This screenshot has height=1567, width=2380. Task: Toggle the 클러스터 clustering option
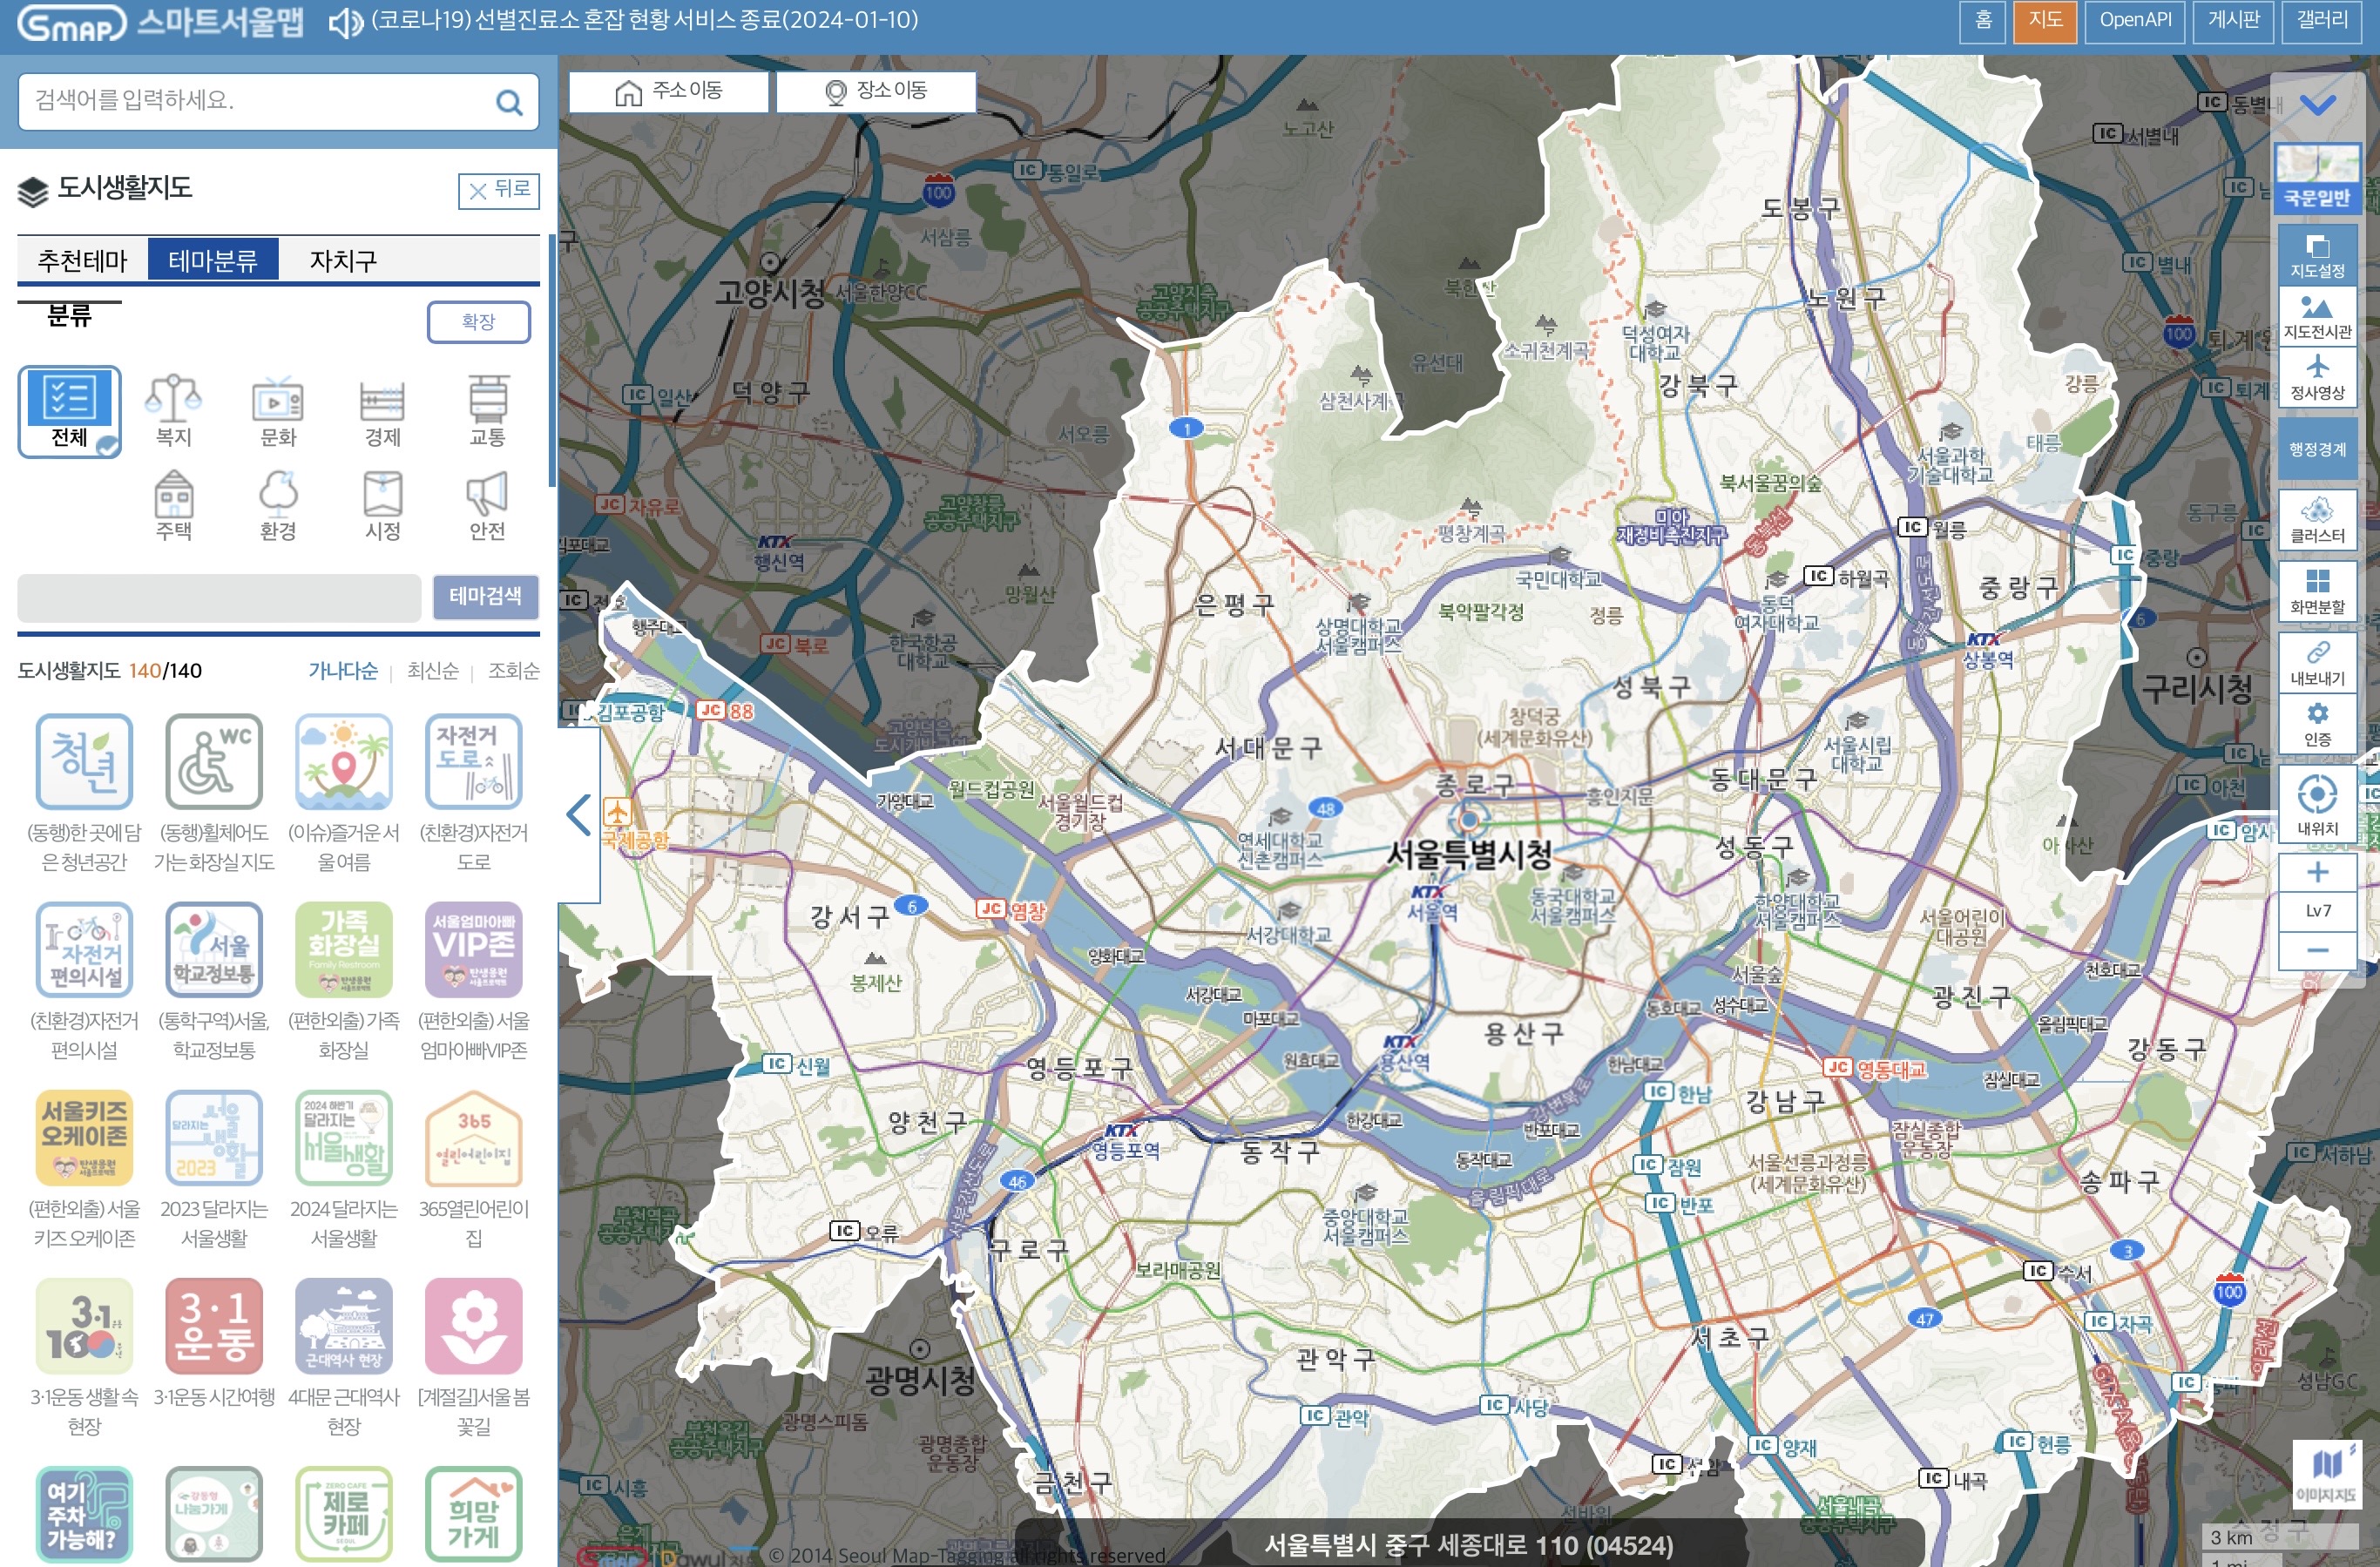point(2316,519)
